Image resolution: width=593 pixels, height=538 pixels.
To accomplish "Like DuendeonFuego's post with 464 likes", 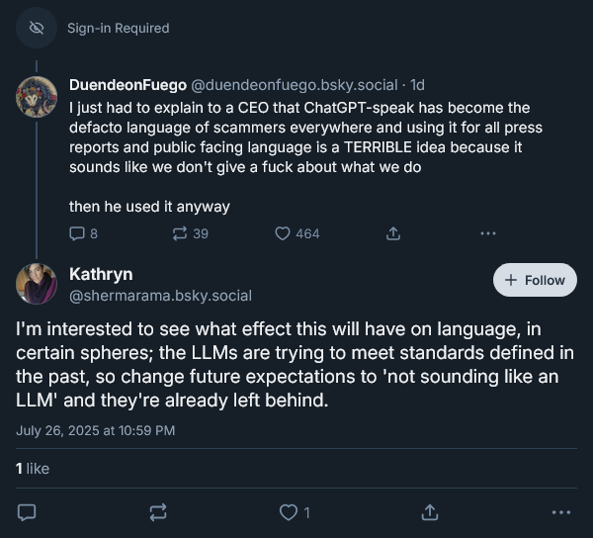I will [283, 233].
